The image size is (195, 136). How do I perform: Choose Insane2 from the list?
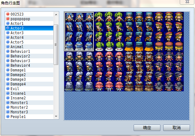pyautogui.click(x=29, y=98)
